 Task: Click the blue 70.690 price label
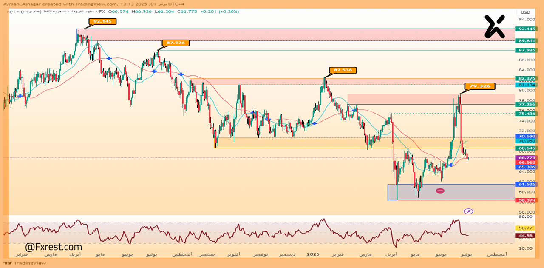(526, 136)
